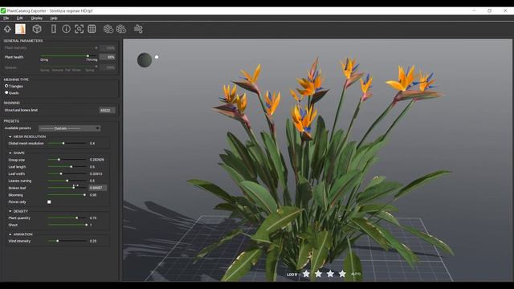Collapse the Density section
This screenshot has height=289, width=514.
[10, 211]
